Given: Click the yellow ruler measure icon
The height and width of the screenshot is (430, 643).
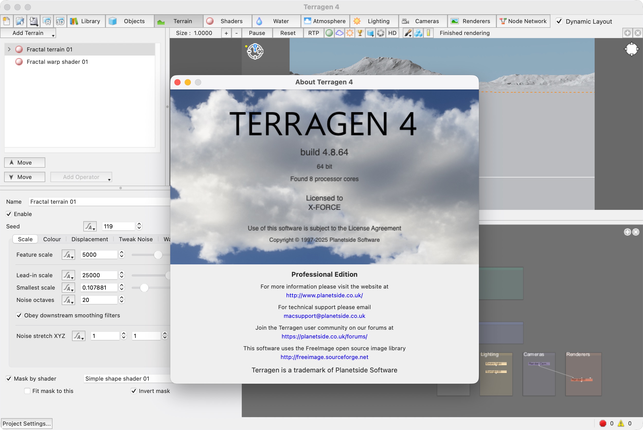Looking at the screenshot, I should tap(428, 33).
